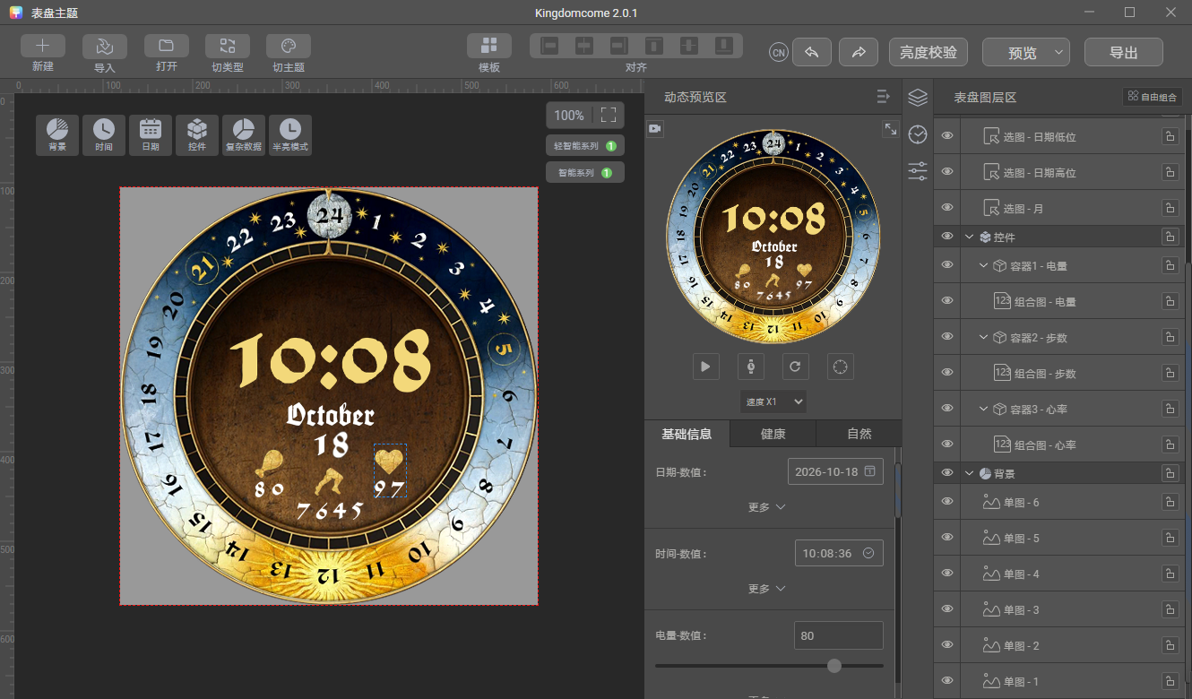Toggle visibility of 单图 - 6 layer
The width and height of the screenshot is (1192, 699).
946,502
